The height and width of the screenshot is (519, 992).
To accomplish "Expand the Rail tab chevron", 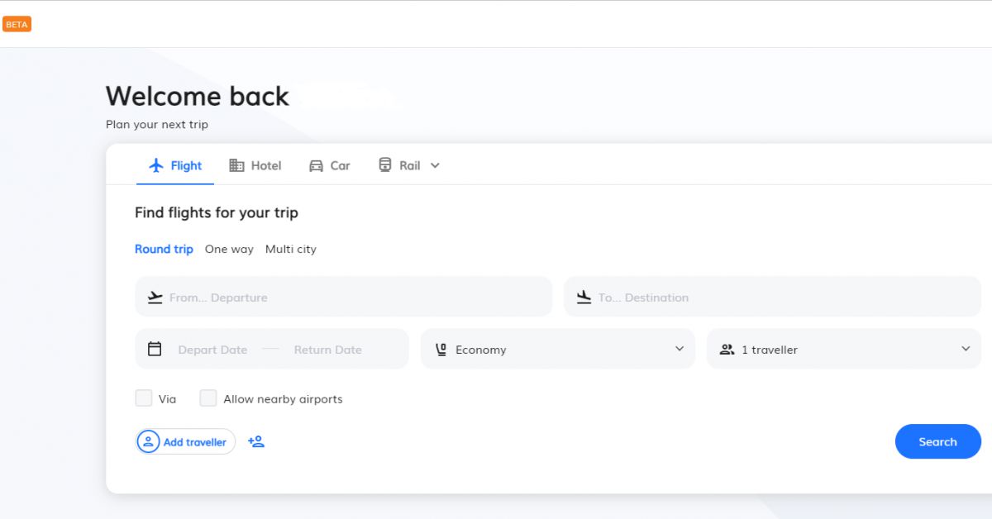I will point(435,165).
